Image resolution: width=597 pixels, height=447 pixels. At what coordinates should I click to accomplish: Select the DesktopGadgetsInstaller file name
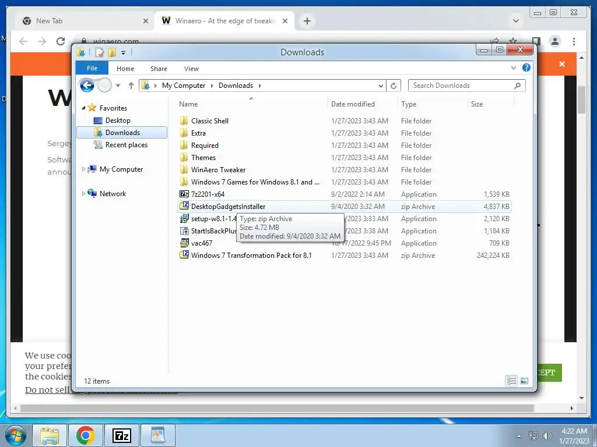tap(228, 207)
